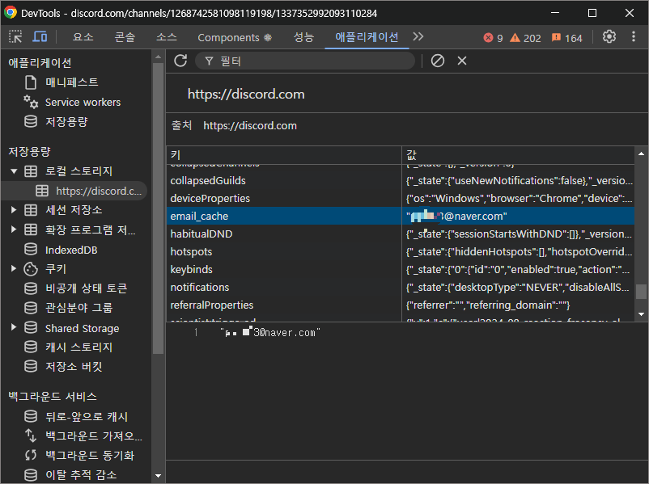Open 백그라운드 동기화
This screenshot has height=484, width=649.
coord(90,456)
